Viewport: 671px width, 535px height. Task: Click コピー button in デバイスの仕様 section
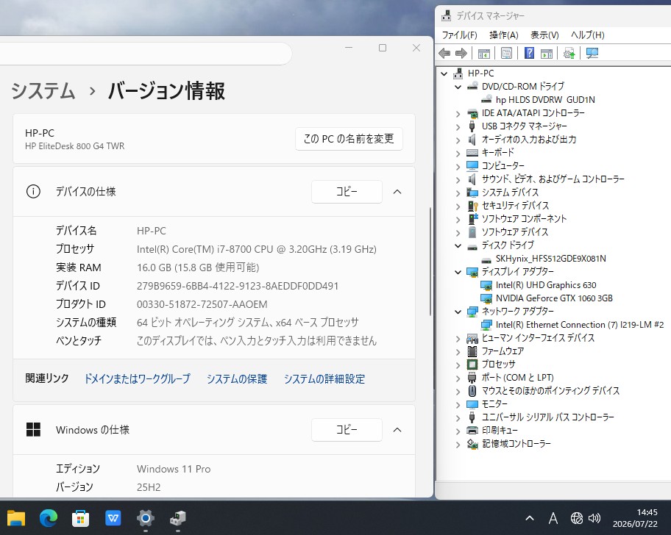click(x=347, y=191)
